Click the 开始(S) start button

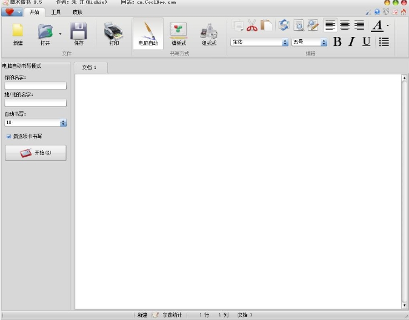pos(36,153)
